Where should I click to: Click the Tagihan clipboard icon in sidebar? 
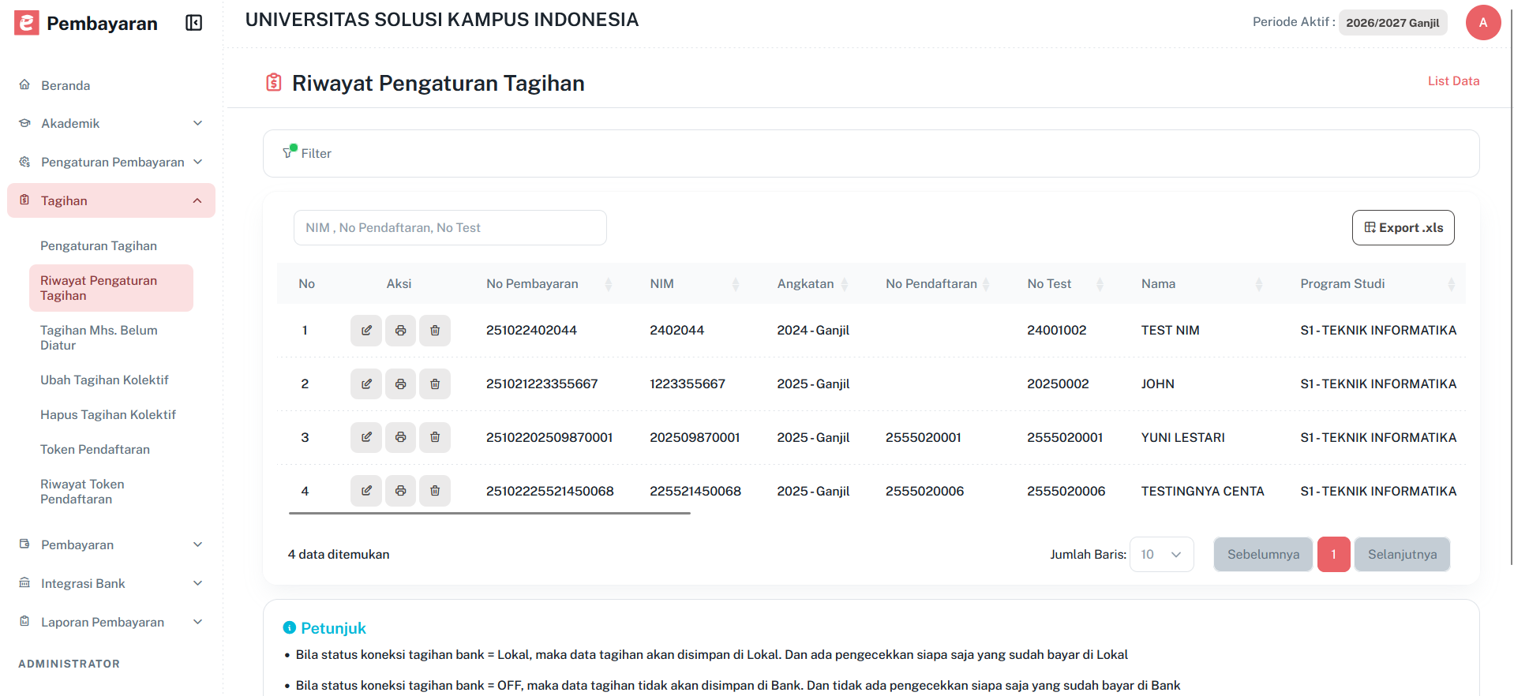click(24, 200)
